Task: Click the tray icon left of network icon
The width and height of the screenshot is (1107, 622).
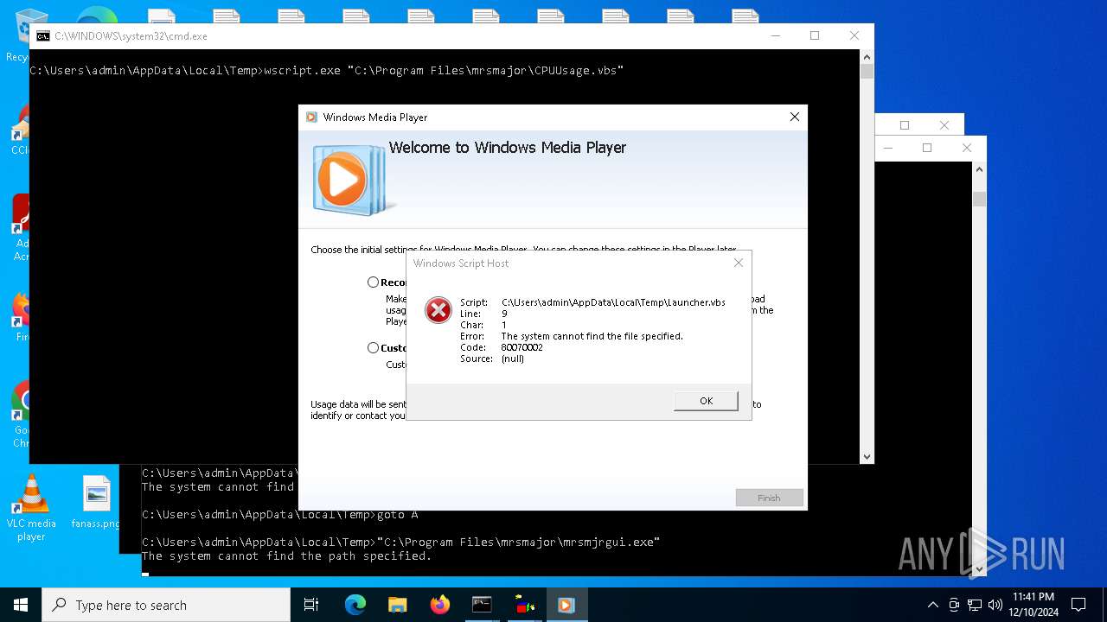Action: pyautogui.click(x=954, y=605)
